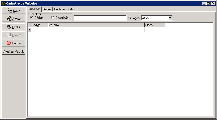Select the first grid row indicator
The height and width of the screenshot is (120, 217).
[29, 30]
